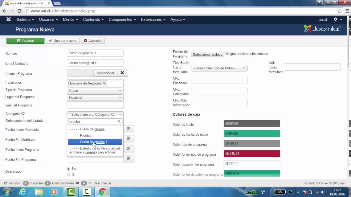Click the Joomla logo icon in the menu bar
The height and width of the screenshot is (197, 351).
click(9, 19)
